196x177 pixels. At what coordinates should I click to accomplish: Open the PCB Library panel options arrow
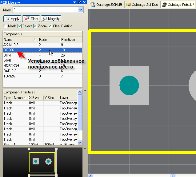click(x=74, y=2)
